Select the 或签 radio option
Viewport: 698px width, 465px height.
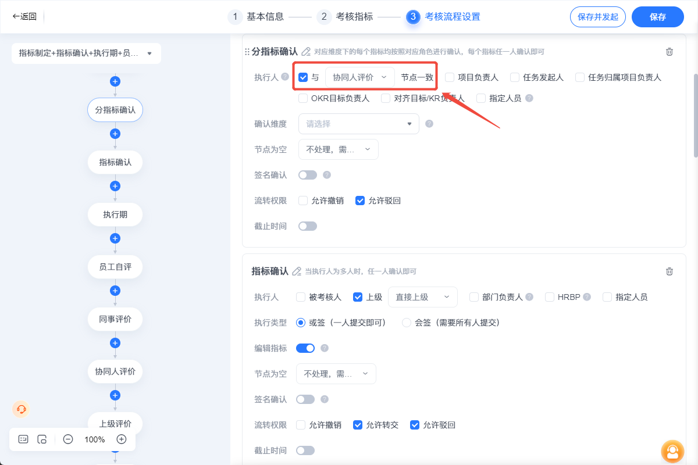point(301,323)
